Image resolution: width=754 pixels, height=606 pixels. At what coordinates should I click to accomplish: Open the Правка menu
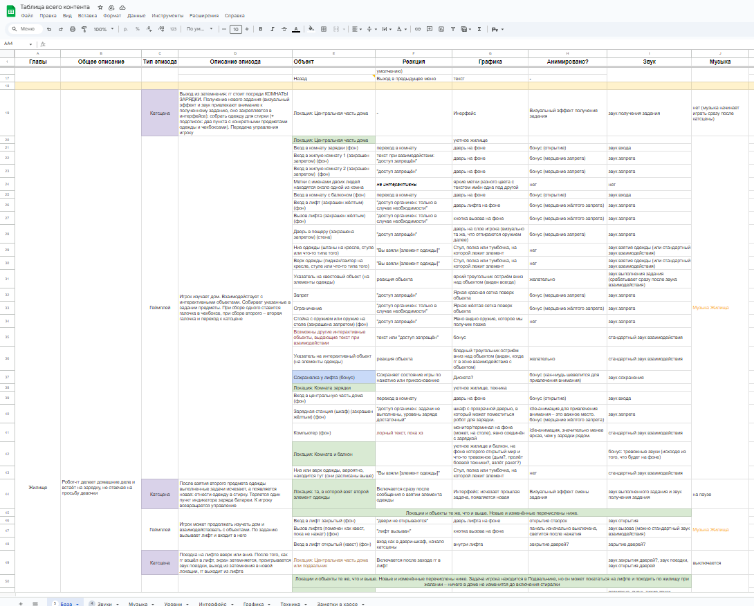[x=48, y=16]
